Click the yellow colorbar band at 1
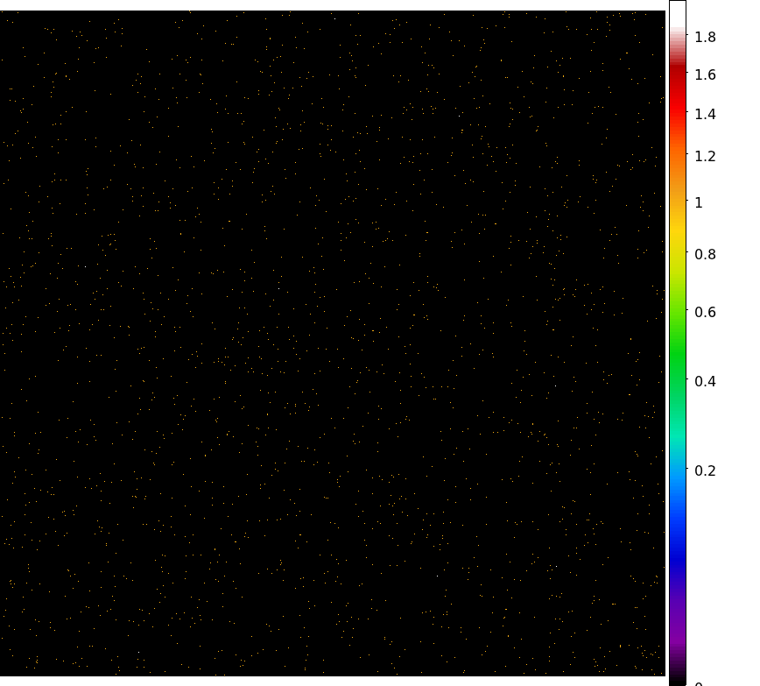 678,202
